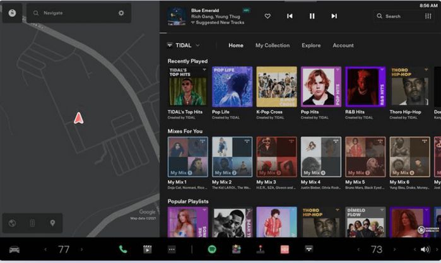Open map settings gear beside Navigate
The height and width of the screenshot is (263, 441).
pos(121,13)
